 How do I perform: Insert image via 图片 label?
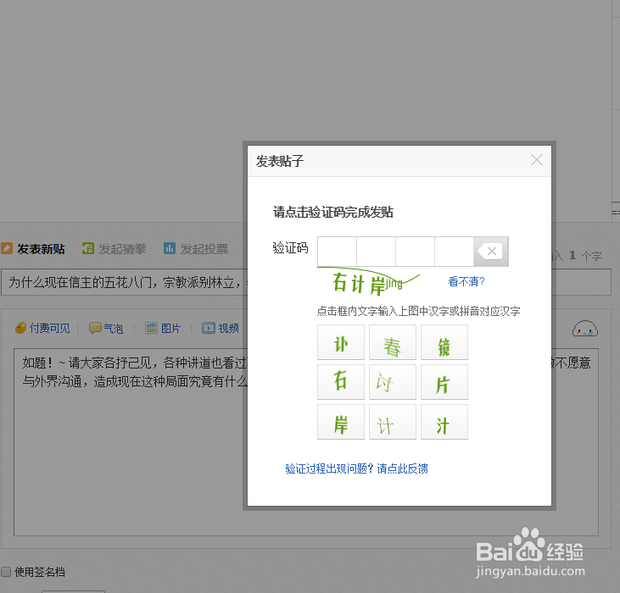pos(170,328)
